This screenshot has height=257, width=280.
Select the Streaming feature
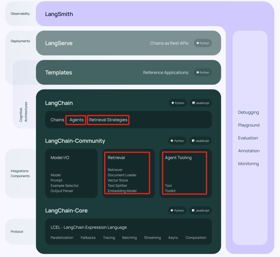click(152, 238)
